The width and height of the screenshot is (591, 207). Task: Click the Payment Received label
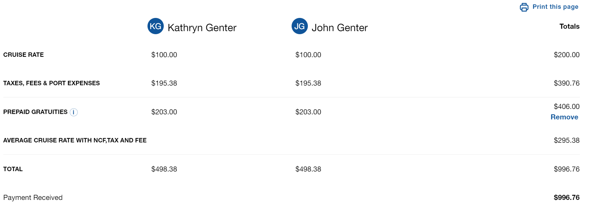pos(33,198)
